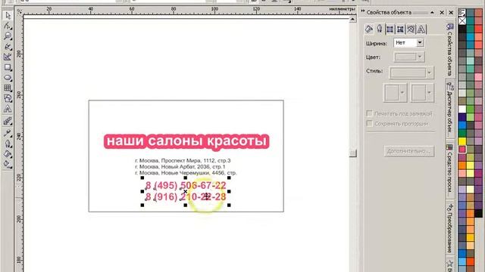Open the Fill bucket tool flyout
Screen dimensions: 485x272
click(x=8, y=154)
